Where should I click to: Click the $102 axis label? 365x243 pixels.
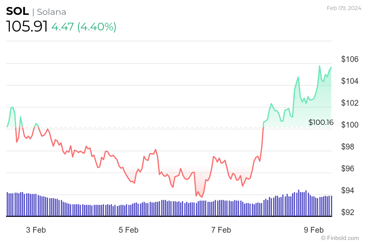(x=350, y=103)
